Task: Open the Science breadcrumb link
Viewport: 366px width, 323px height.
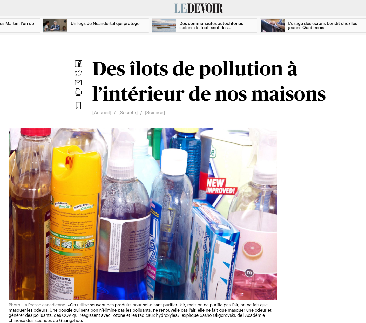Action: coord(155,113)
